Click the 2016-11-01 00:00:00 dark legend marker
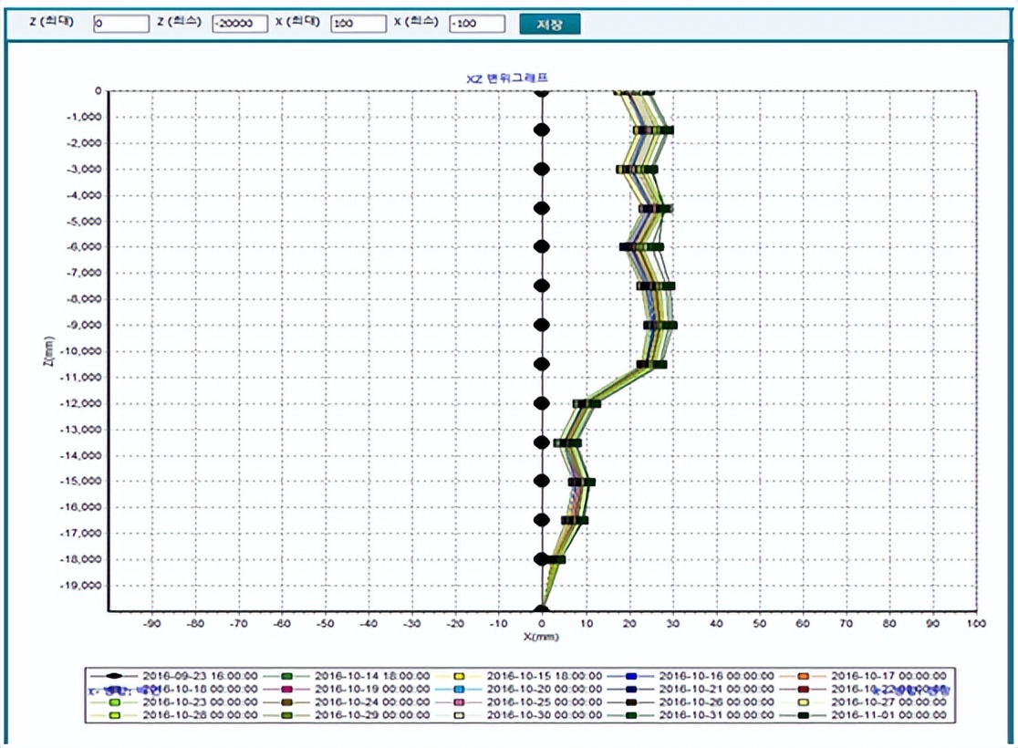The width and height of the screenshot is (1018, 748). point(804,717)
